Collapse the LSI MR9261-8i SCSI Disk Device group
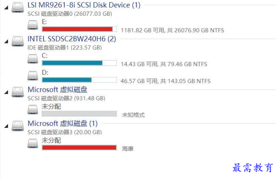This screenshot has height=179, width=276. tap(6, 8)
